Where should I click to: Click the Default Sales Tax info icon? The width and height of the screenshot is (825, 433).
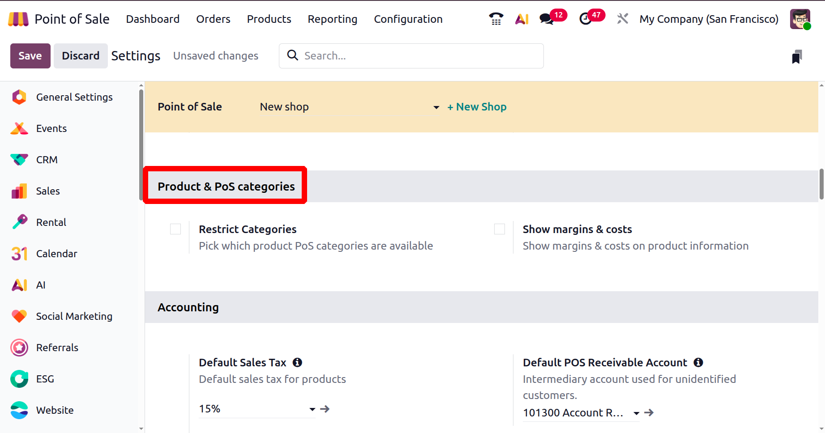coord(297,362)
